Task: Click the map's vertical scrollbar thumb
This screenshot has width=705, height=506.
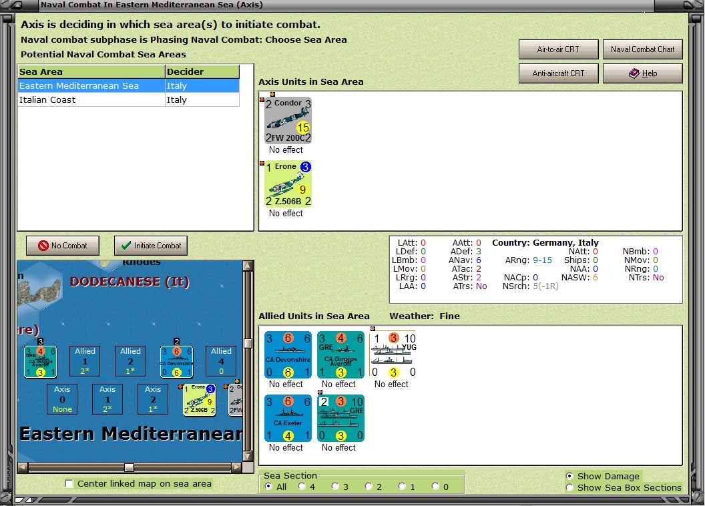Action: (x=248, y=343)
